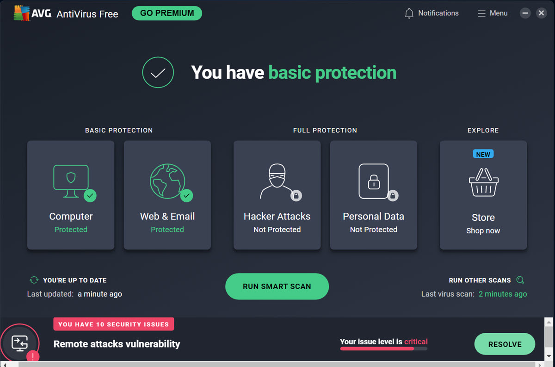
Task: Click the Web & Email globe icon
Action: [167, 180]
